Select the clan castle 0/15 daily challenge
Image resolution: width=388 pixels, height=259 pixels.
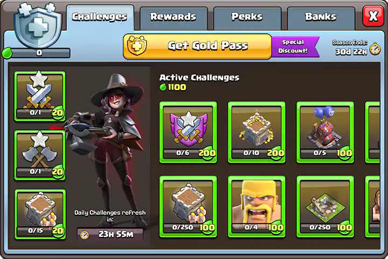click(40, 214)
